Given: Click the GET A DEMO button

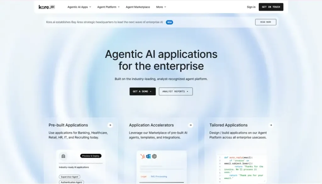Looking at the screenshot, I should [x=142, y=92].
